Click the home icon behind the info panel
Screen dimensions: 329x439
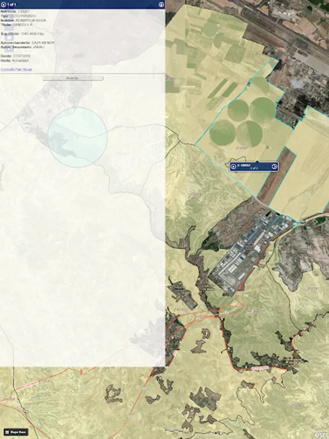[x=9, y=37]
